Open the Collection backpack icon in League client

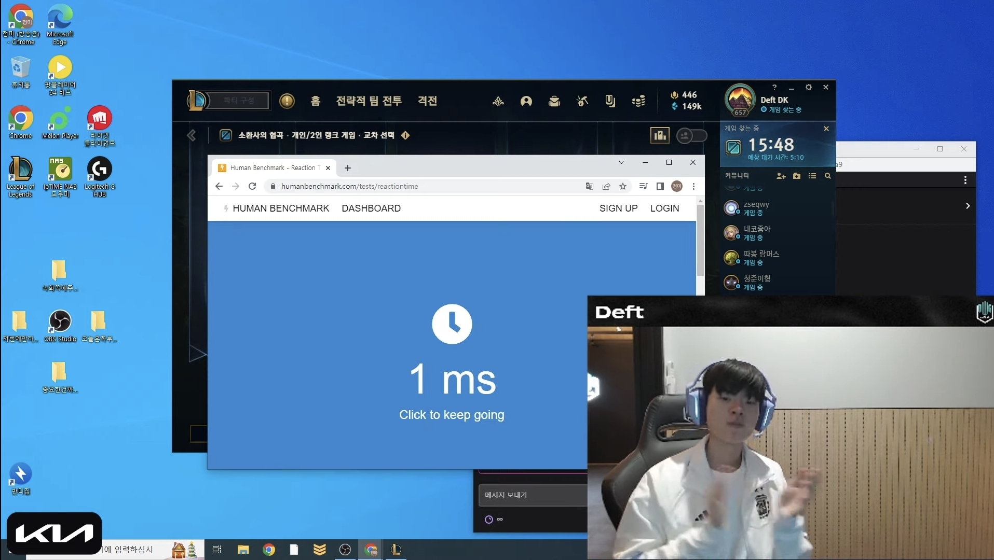coord(554,101)
